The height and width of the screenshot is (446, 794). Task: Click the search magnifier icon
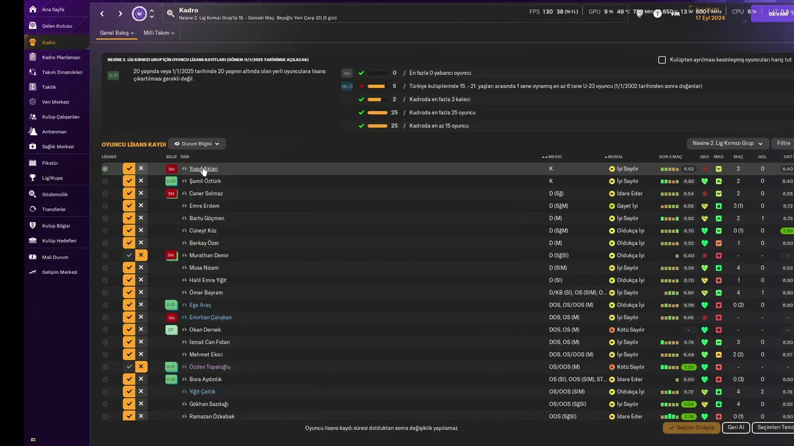click(x=171, y=13)
